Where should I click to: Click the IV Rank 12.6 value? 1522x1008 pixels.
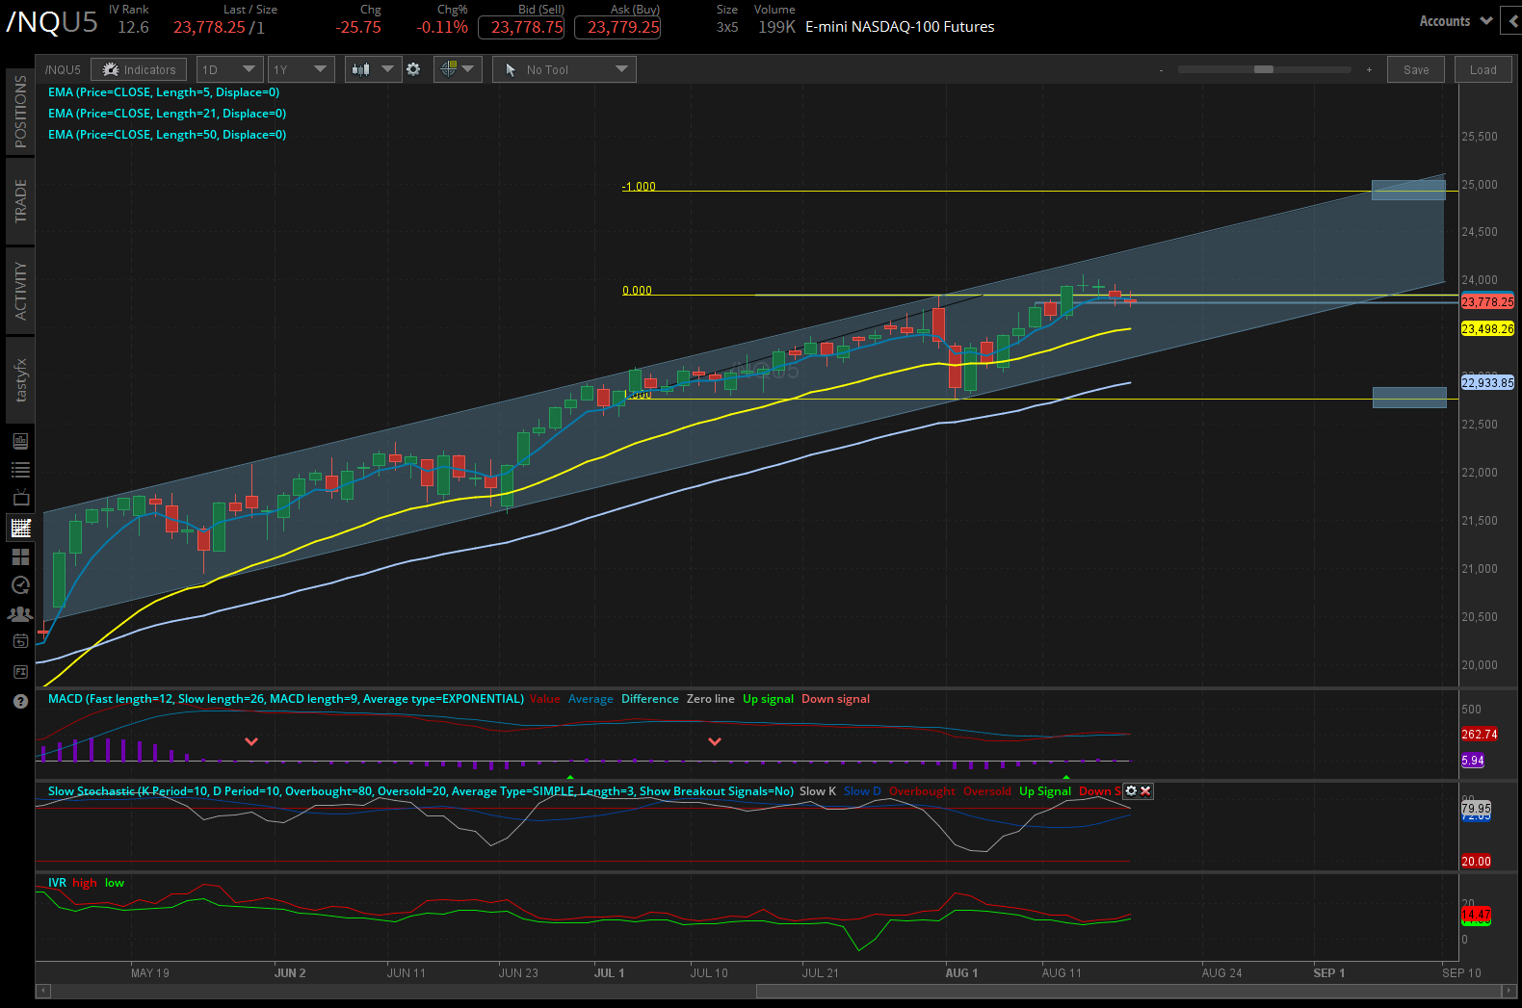(133, 27)
